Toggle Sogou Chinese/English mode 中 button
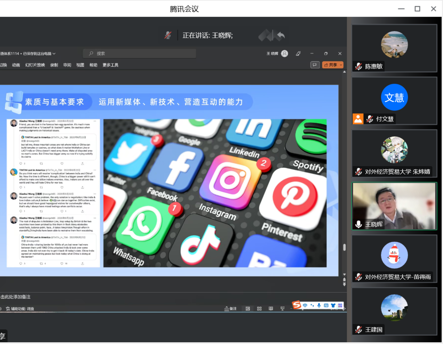This screenshot has height=344, width=443. tap(305, 305)
